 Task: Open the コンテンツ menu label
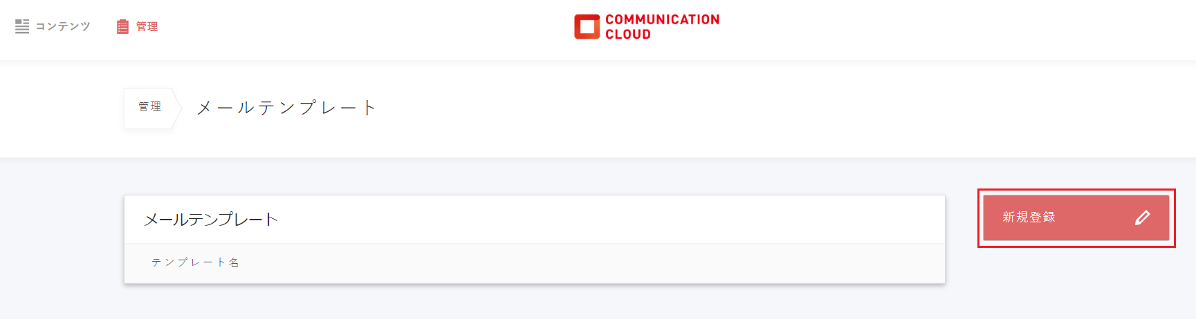(63, 26)
